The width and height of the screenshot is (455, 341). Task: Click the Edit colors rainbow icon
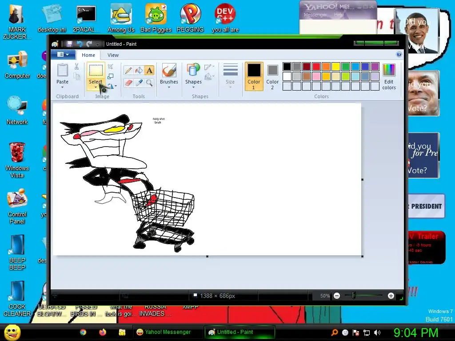[389, 70]
